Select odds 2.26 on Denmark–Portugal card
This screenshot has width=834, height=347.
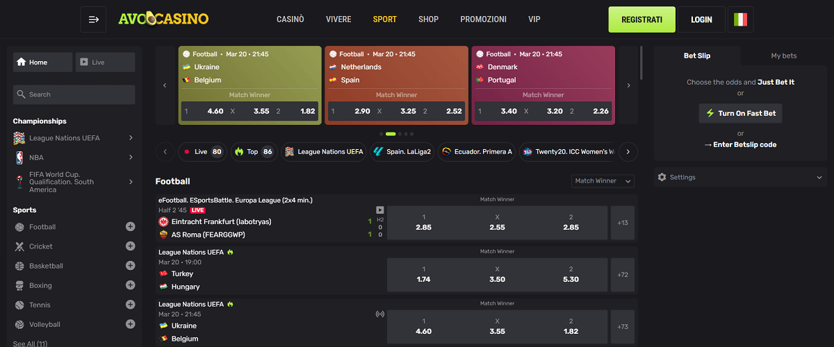[x=589, y=111]
